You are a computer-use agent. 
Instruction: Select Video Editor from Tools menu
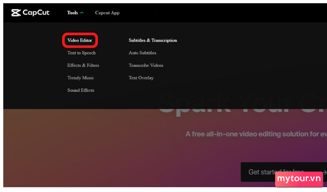point(79,40)
